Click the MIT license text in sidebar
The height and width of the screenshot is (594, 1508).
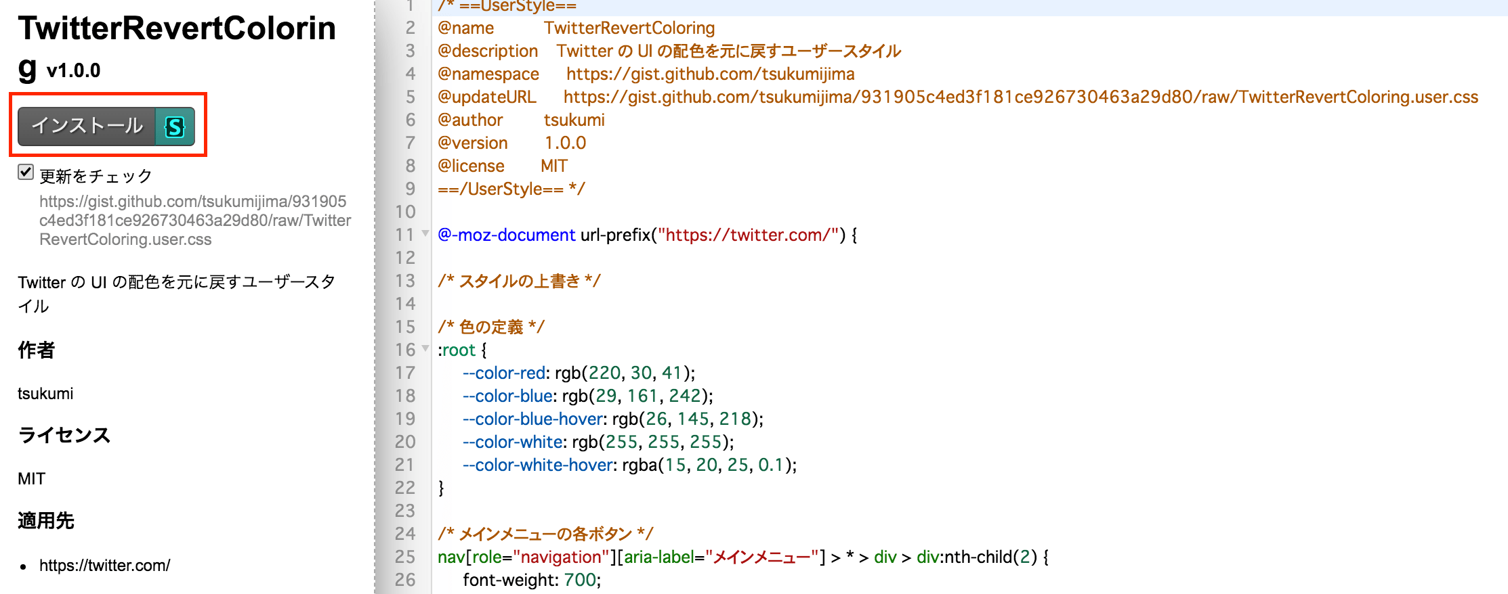31,479
